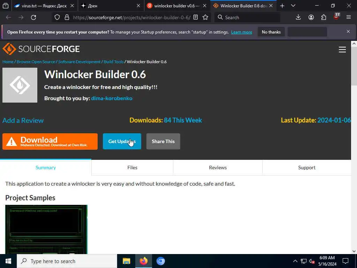
Task: Dismiss the Firefox startup notification bar
Action: pos(348,31)
